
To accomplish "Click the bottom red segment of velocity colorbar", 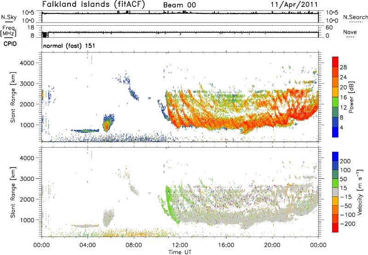I will point(335,228).
